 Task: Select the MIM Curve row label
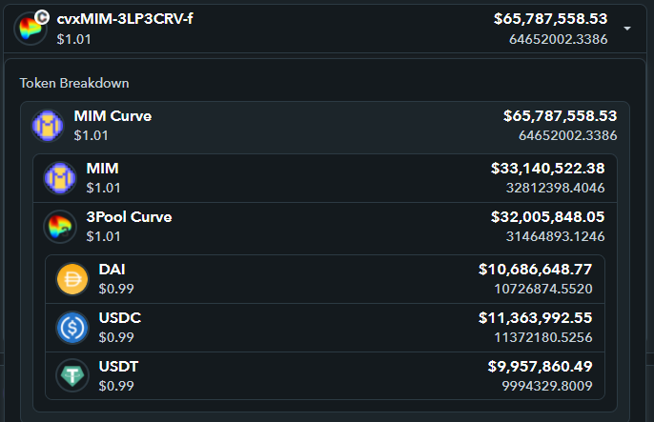pos(112,116)
